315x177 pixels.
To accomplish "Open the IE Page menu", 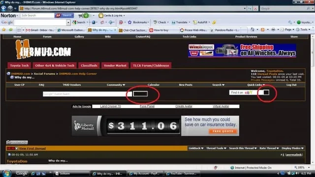I will point(287,29).
